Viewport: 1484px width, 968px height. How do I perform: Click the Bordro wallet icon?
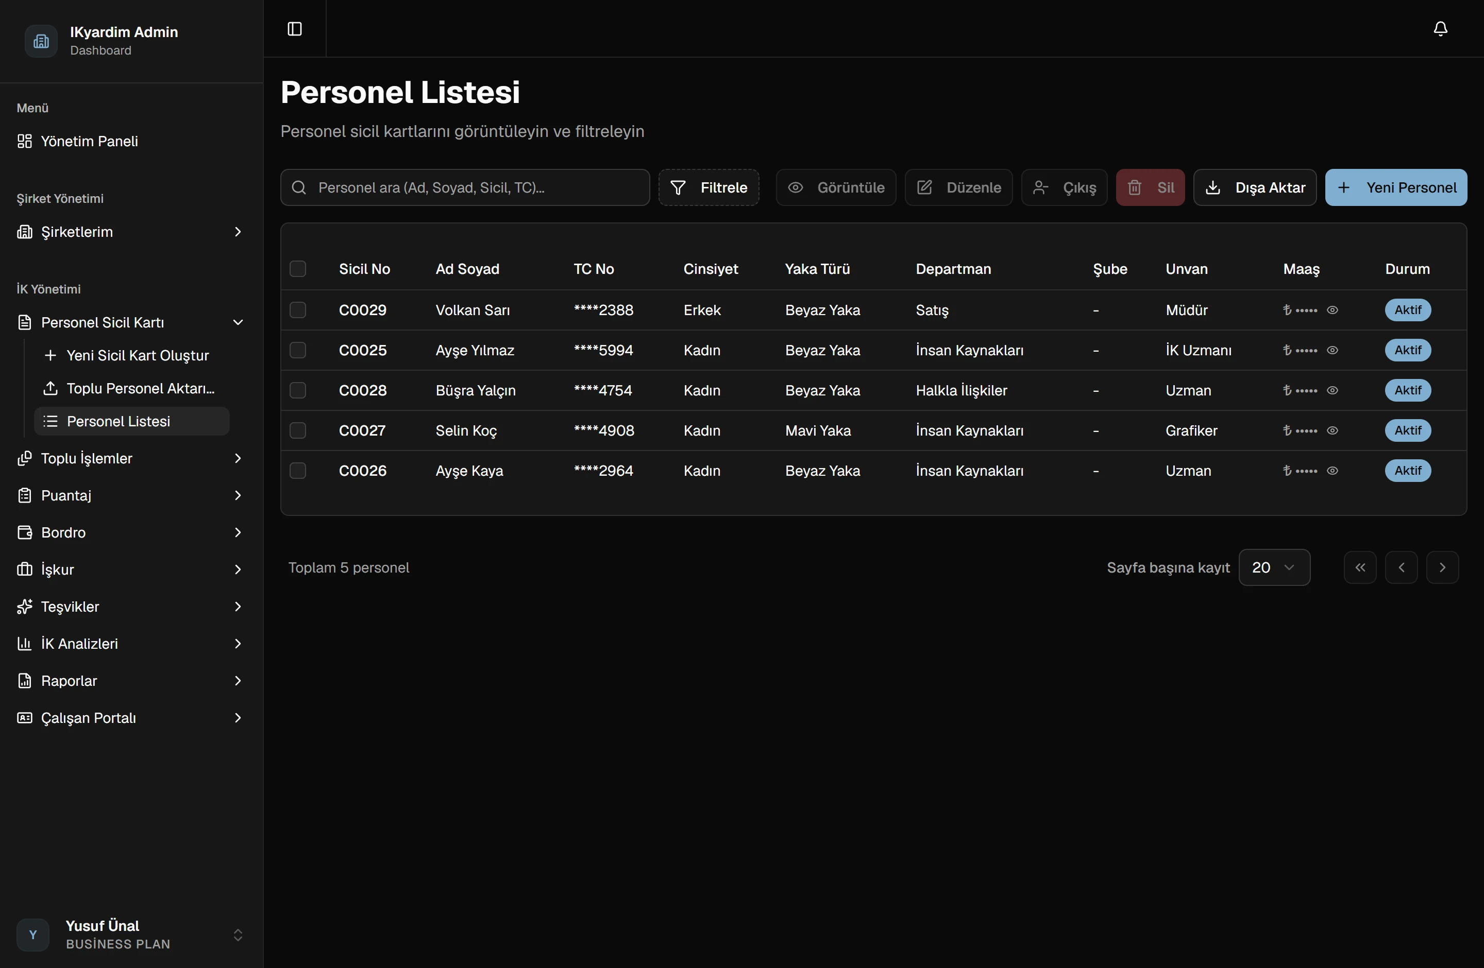pyautogui.click(x=24, y=532)
